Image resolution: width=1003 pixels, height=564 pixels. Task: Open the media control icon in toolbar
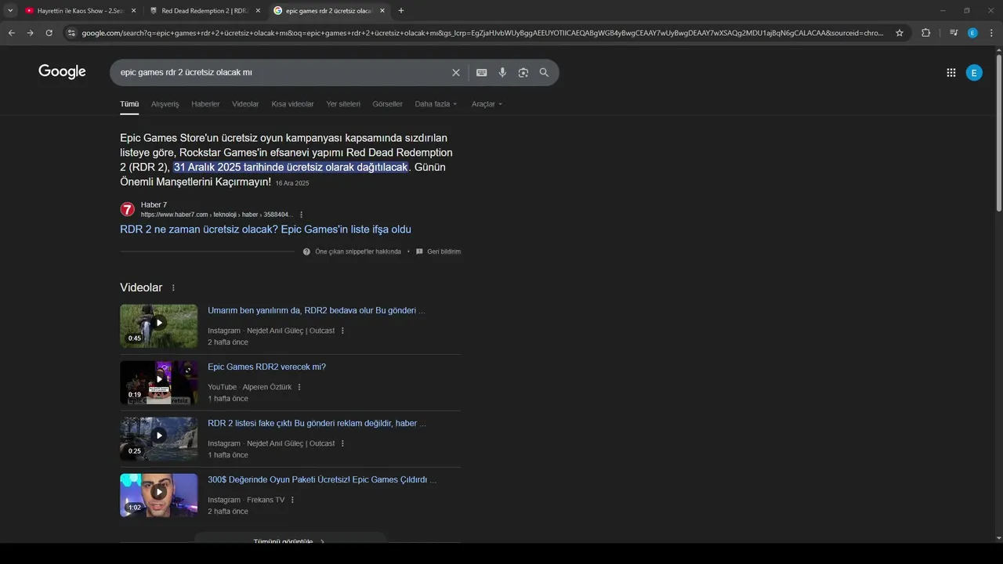click(954, 33)
